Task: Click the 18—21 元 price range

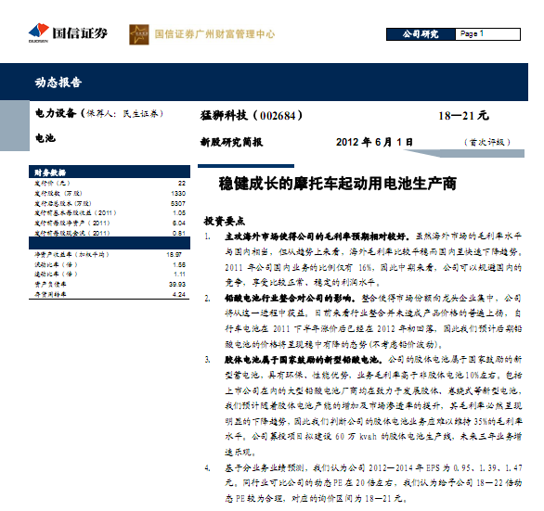Action: 464,115
